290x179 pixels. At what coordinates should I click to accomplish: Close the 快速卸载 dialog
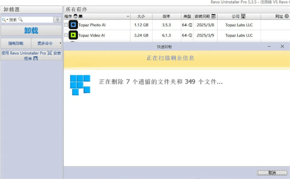[282, 46]
